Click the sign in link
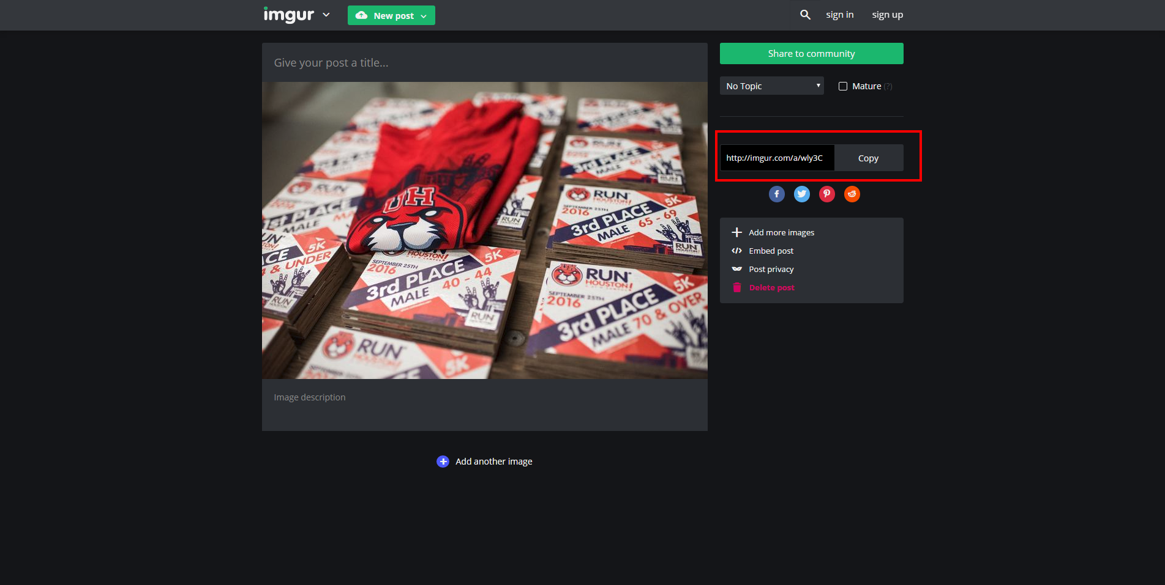 [x=839, y=15]
